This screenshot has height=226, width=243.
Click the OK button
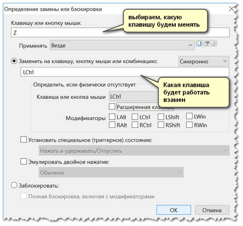tap(174, 210)
